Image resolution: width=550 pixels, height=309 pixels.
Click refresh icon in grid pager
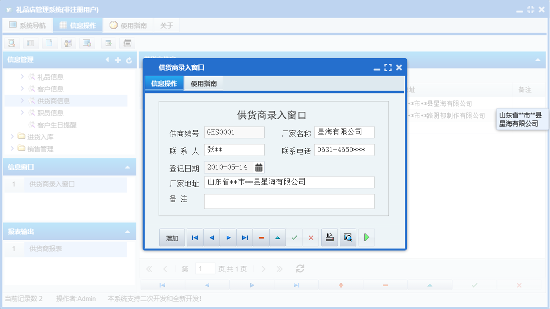[x=300, y=268]
